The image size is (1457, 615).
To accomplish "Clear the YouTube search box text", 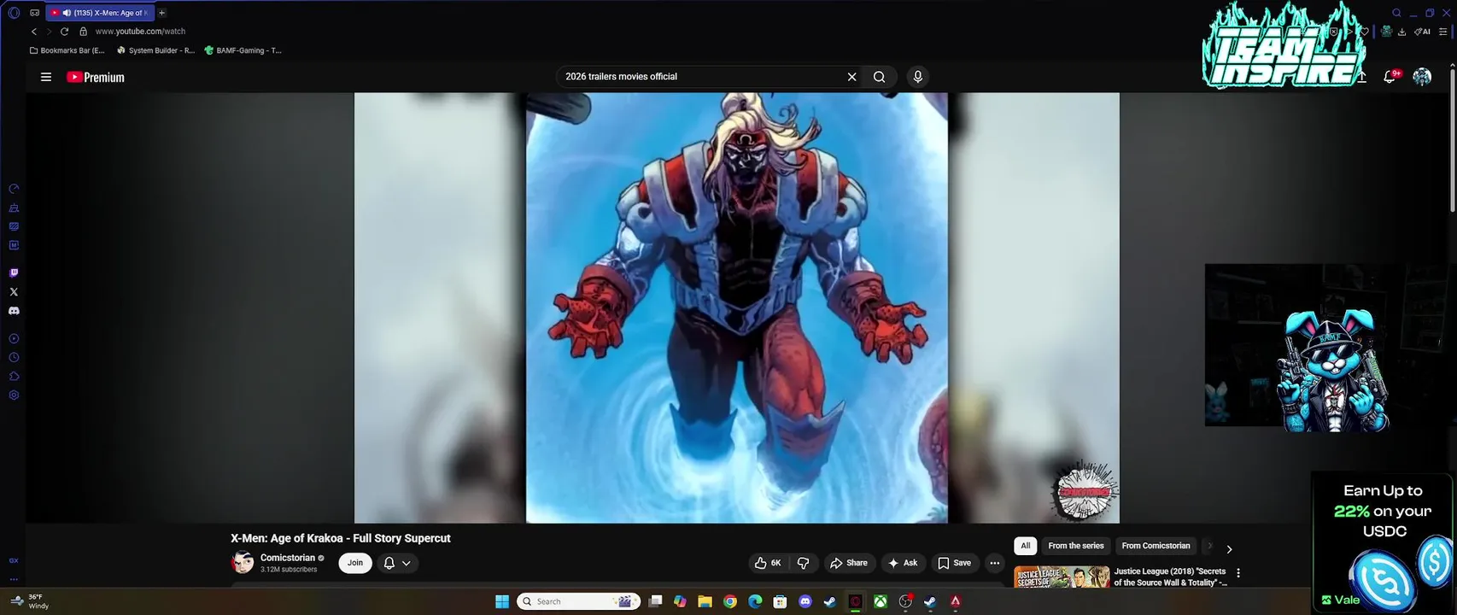I will (x=851, y=77).
